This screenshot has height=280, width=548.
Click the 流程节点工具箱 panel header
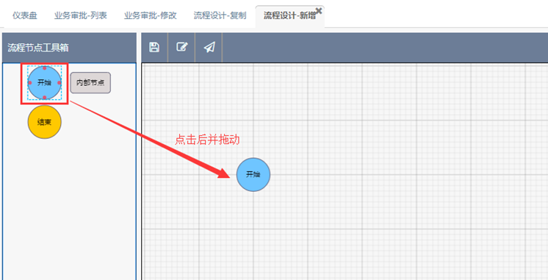coord(69,48)
